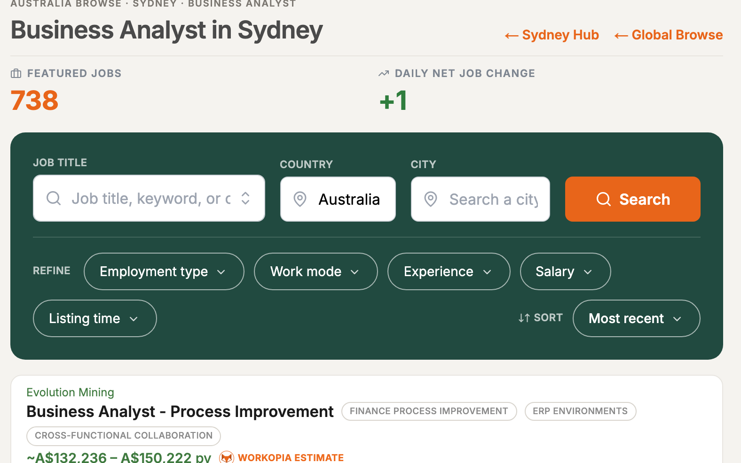The height and width of the screenshot is (463, 741).
Task: Click the orange Search button
Action: coord(633,199)
